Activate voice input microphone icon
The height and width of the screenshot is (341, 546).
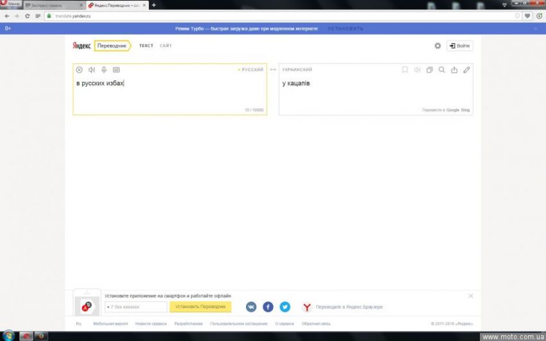(x=104, y=69)
